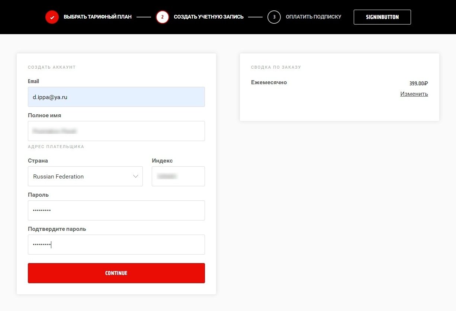Click the 'Индекс' postal code field

click(178, 176)
